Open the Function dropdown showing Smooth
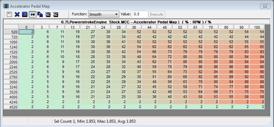 (x=104, y=14)
